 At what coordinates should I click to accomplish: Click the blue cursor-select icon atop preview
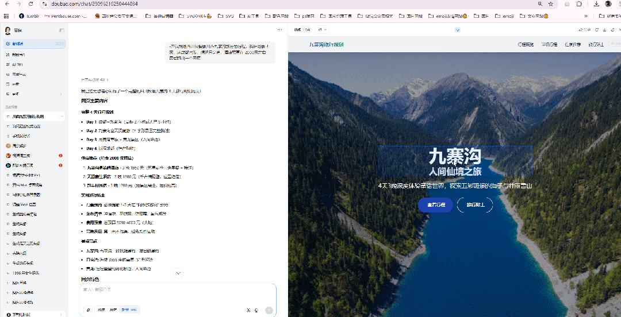tap(458, 30)
